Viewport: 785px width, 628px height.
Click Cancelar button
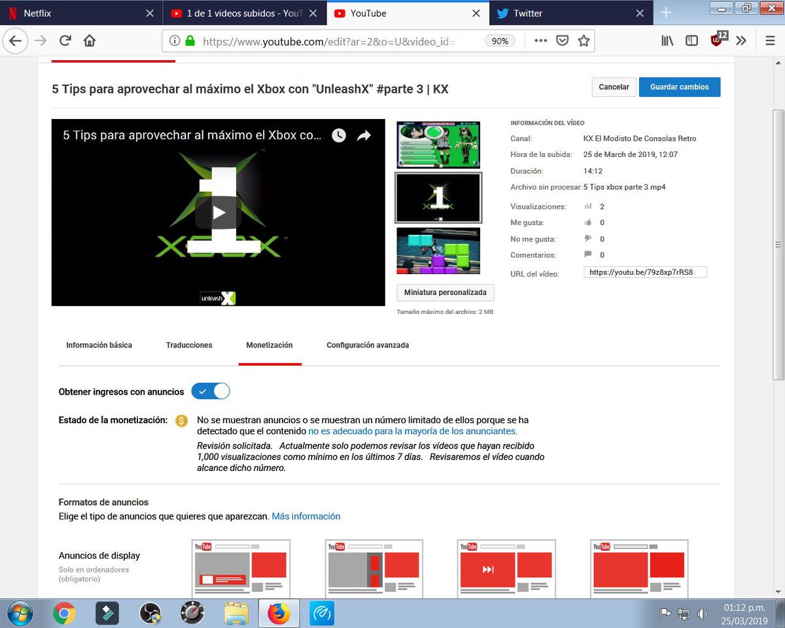pyautogui.click(x=614, y=87)
